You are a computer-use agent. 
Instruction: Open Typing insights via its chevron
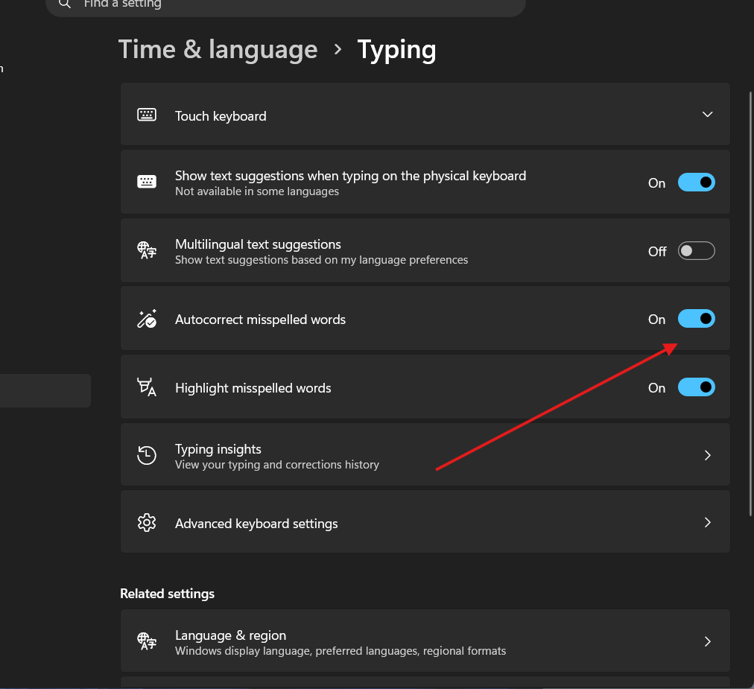(707, 455)
